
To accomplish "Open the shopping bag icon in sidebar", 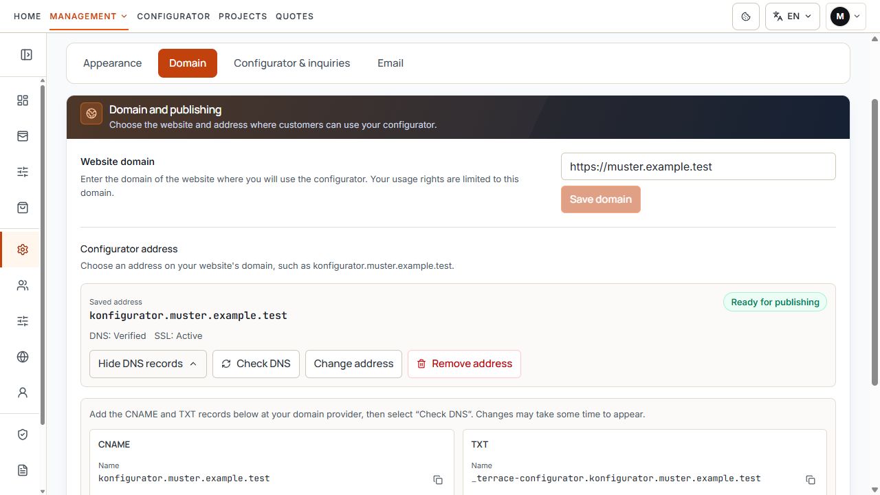I will point(23,208).
